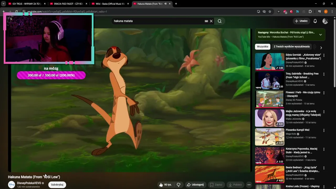The width and height of the screenshot is (336, 189).
Task: Click the browser address bar URL
Action: pos(67,12)
